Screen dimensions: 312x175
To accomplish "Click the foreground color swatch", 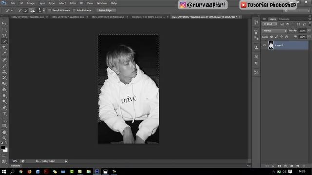I will 3,147.
